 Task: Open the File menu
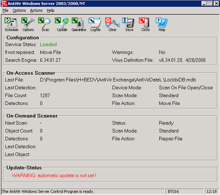[x=5, y=11]
